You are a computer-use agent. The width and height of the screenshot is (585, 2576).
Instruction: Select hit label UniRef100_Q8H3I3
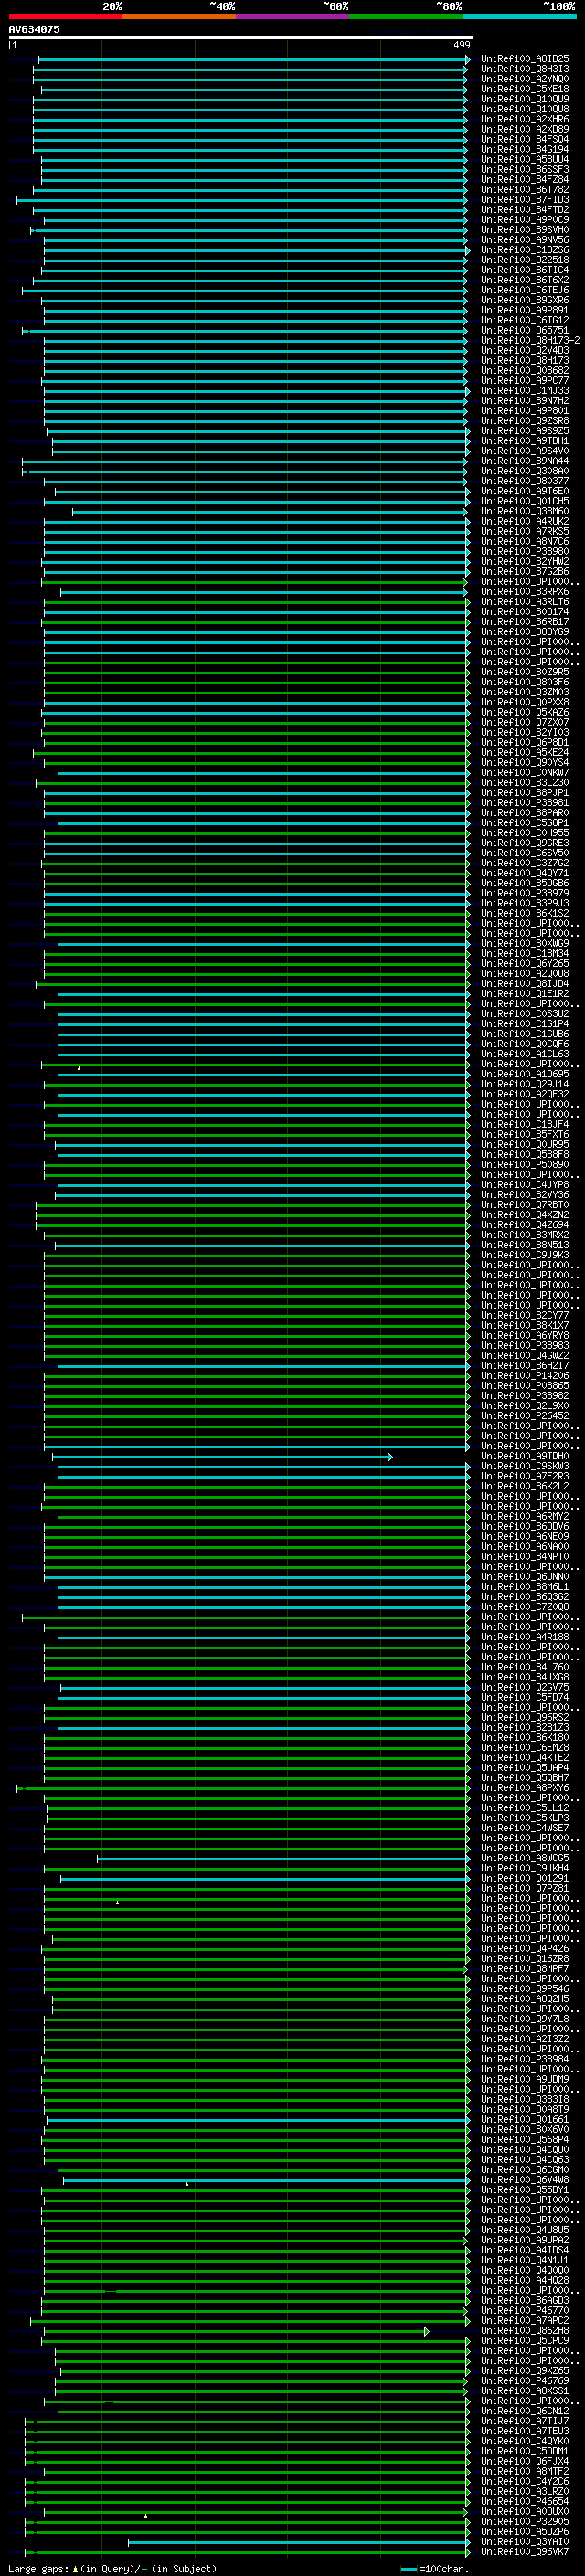tap(525, 69)
